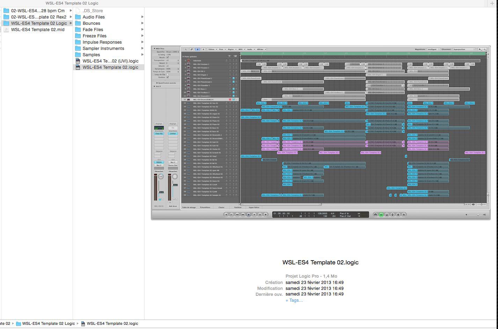Expand arrow beside Fade Files

coord(142,29)
